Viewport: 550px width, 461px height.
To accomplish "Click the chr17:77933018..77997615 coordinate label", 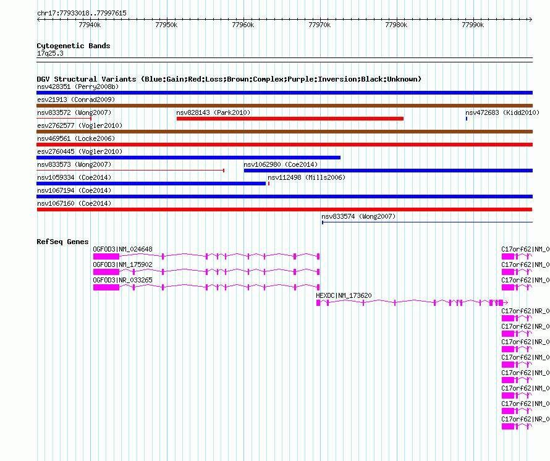I will [x=82, y=14].
